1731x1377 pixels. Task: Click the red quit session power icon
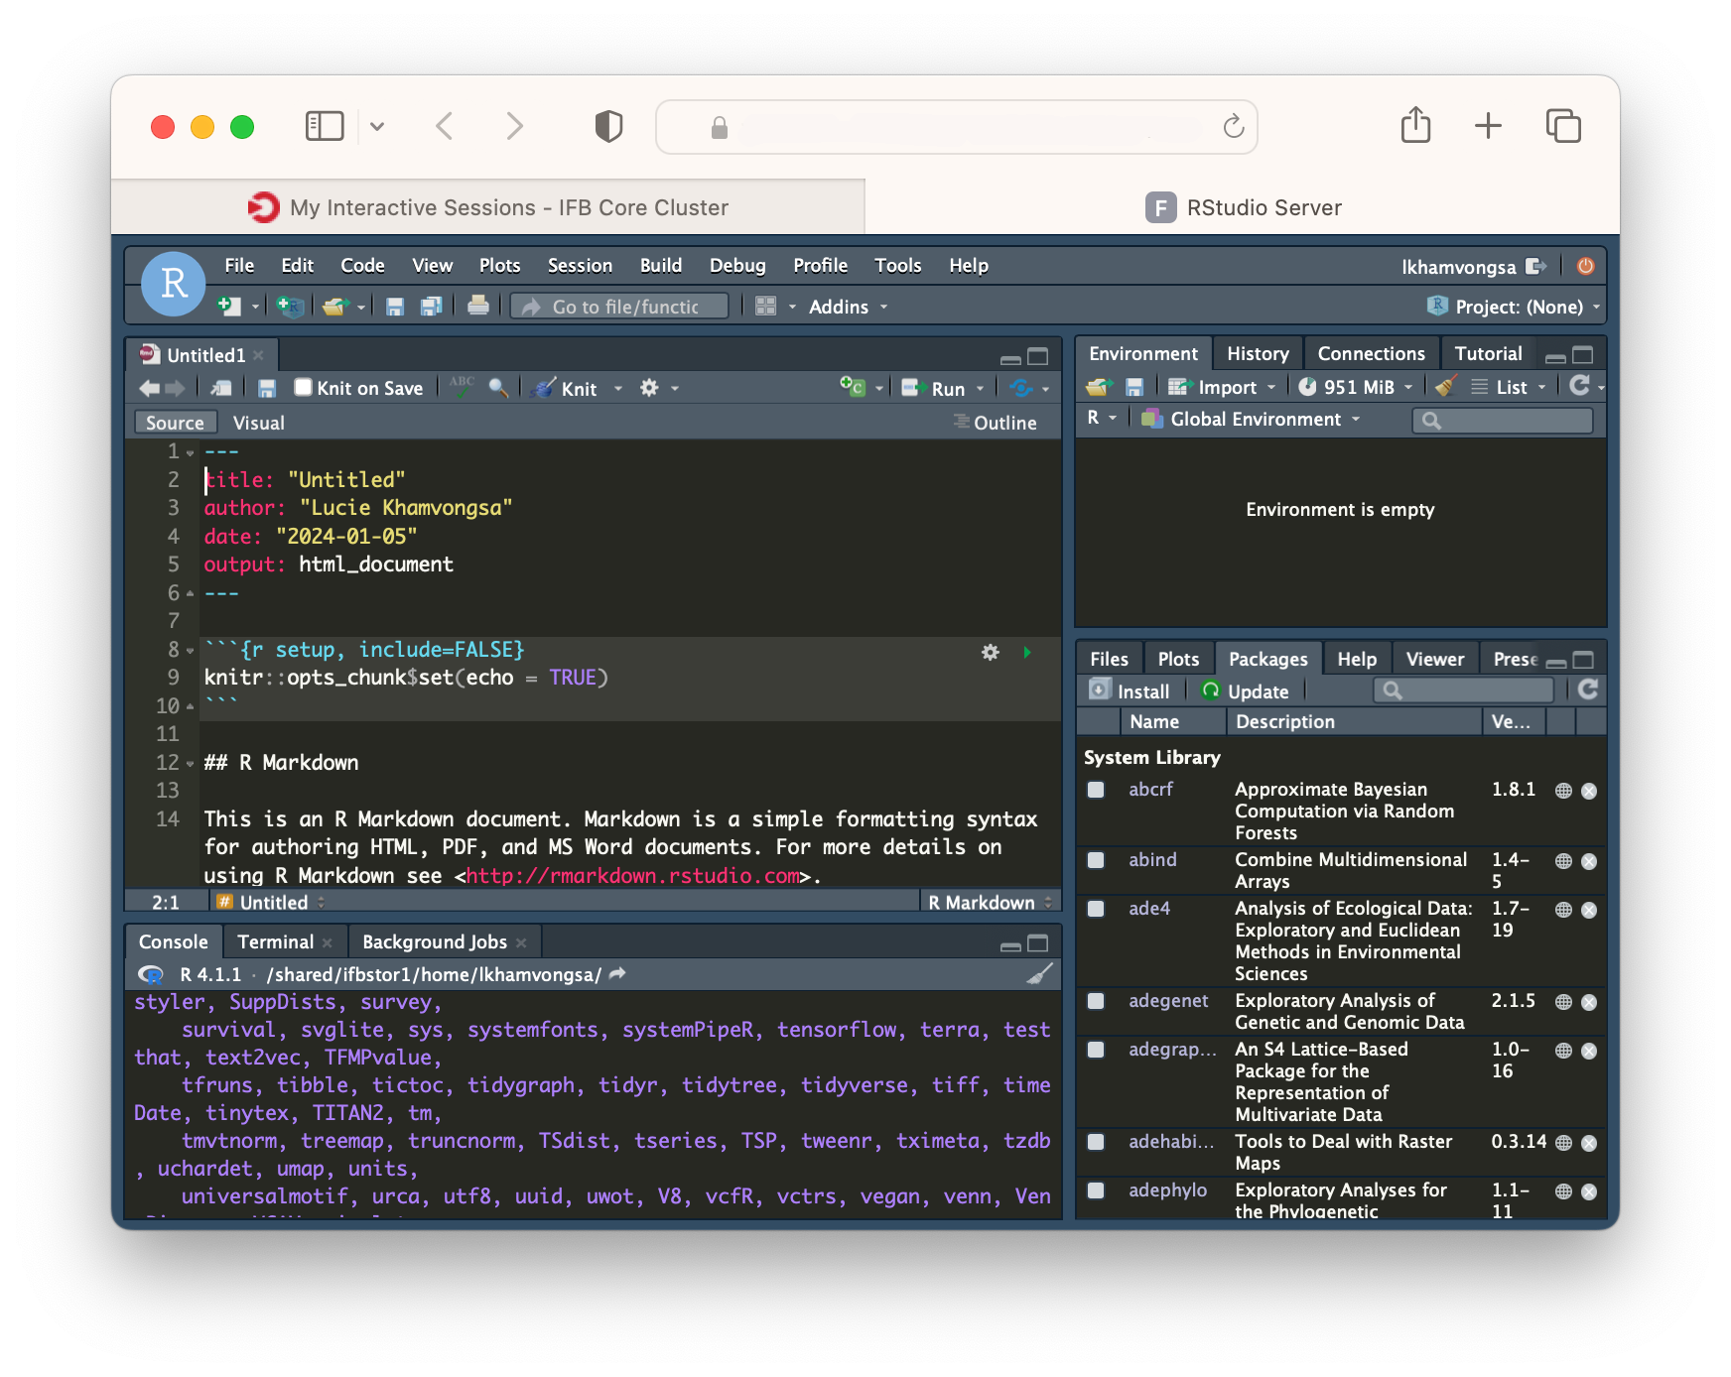pos(1586,266)
